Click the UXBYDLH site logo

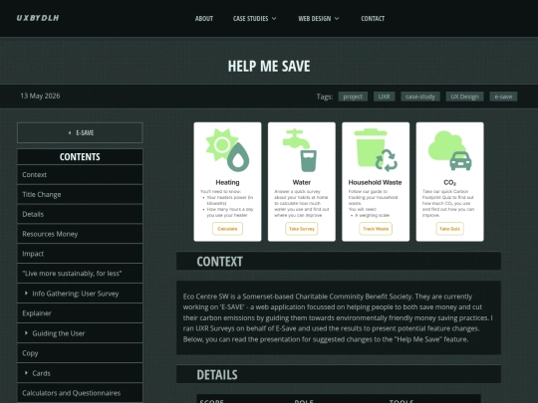38,18
